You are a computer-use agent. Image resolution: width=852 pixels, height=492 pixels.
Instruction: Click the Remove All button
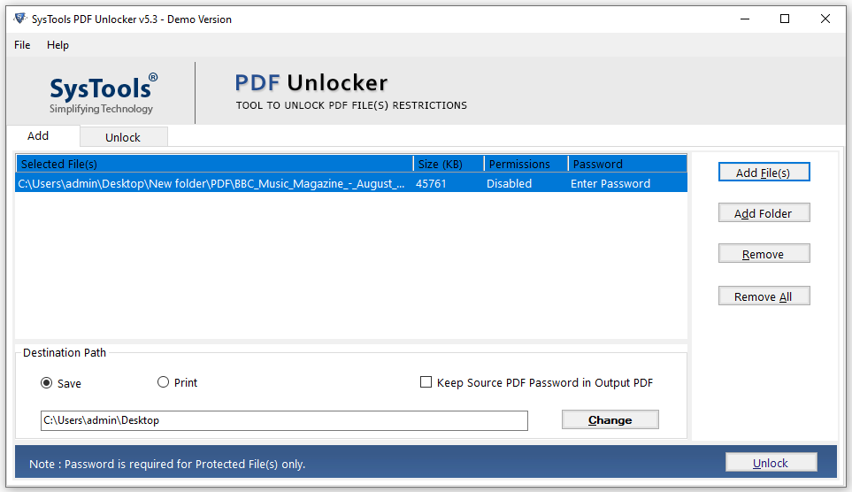[764, 296]
